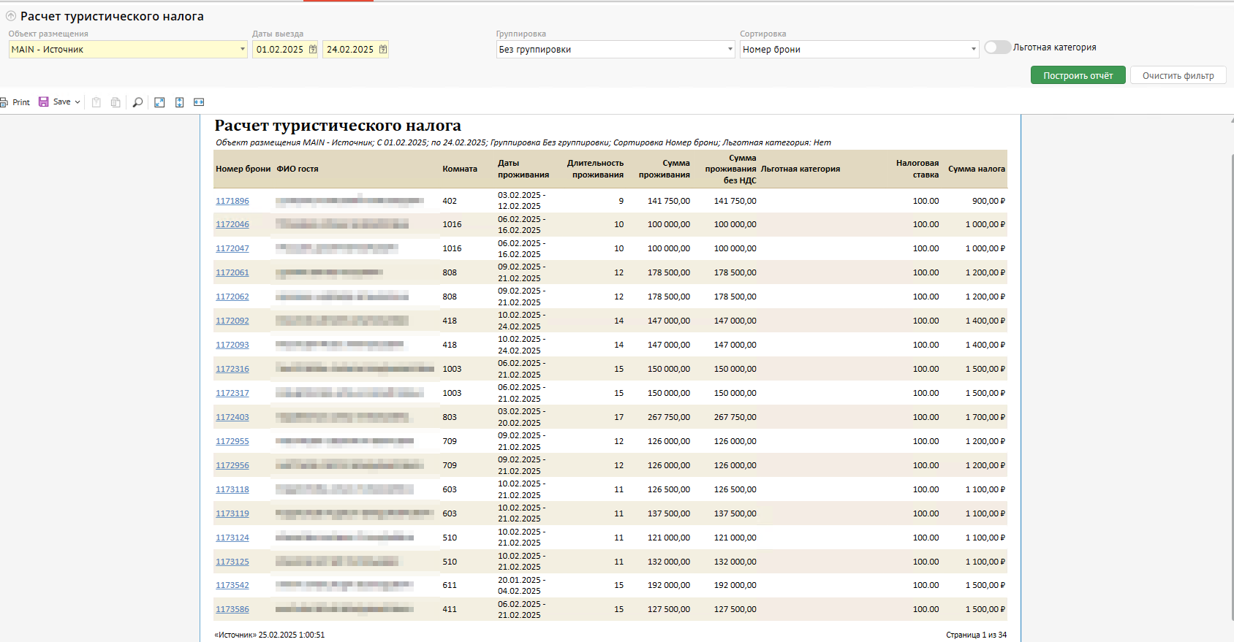Toggle the Льготная категория switch
The width and height of the screenshot is (1234, 642).
point(997,47)
